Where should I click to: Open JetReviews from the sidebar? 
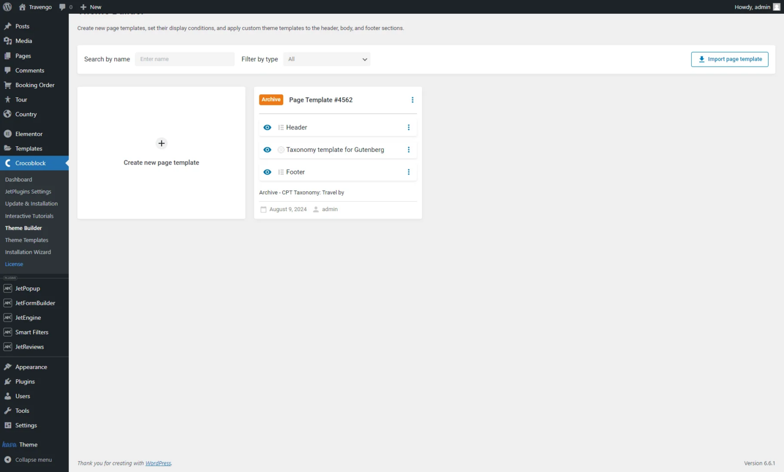click(29, 347)
